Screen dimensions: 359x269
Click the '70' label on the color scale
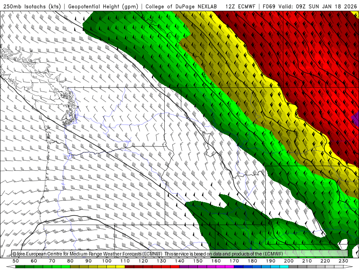point(52,261)
